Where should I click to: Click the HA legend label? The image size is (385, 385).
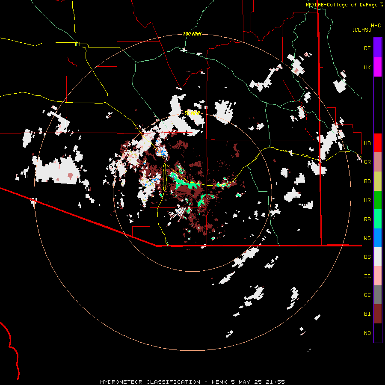coord(367,143)
